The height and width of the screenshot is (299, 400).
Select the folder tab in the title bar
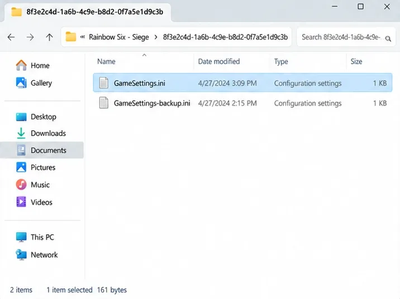coord(88,12)
